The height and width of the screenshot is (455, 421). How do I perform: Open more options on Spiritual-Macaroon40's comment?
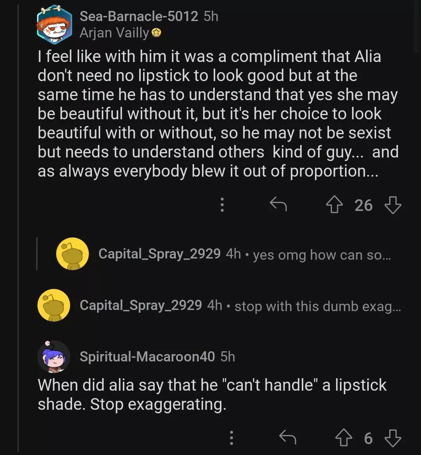click(232, 438)
